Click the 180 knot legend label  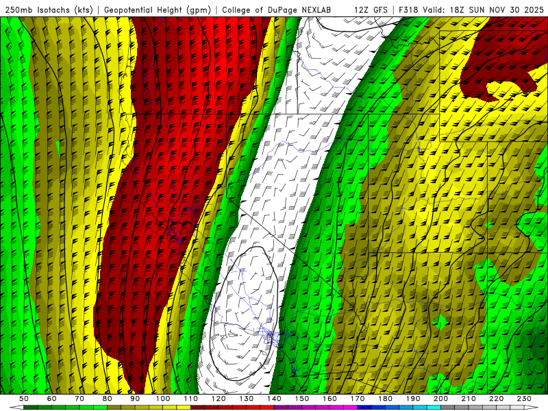tap(385, 399)
